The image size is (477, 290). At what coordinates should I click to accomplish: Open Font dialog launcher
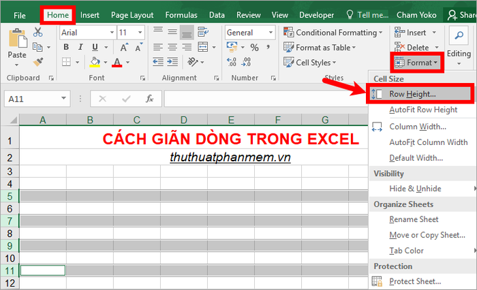142,78
